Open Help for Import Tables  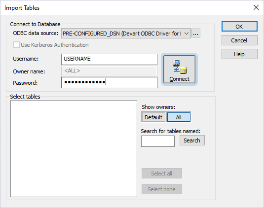tap(239, 54)
